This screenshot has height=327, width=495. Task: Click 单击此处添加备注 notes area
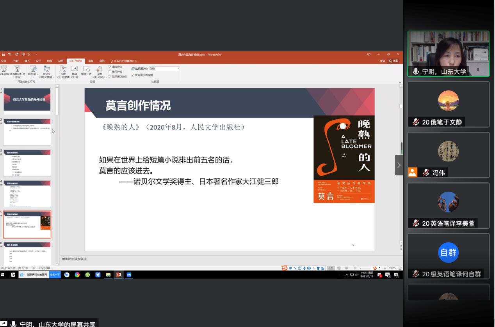74,259
